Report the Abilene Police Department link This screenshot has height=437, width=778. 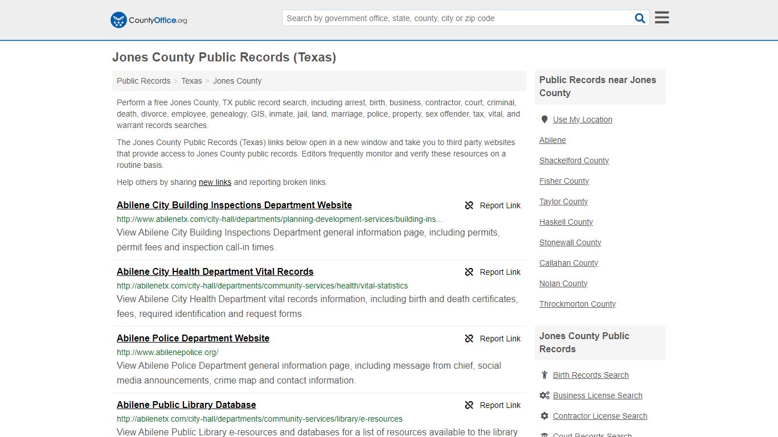click(500, 339)
